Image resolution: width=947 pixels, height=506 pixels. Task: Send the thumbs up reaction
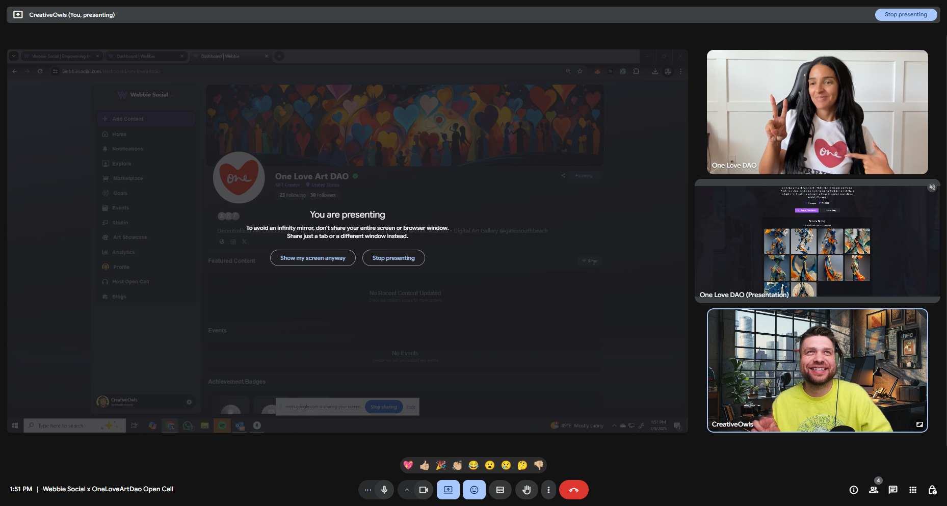425,465
